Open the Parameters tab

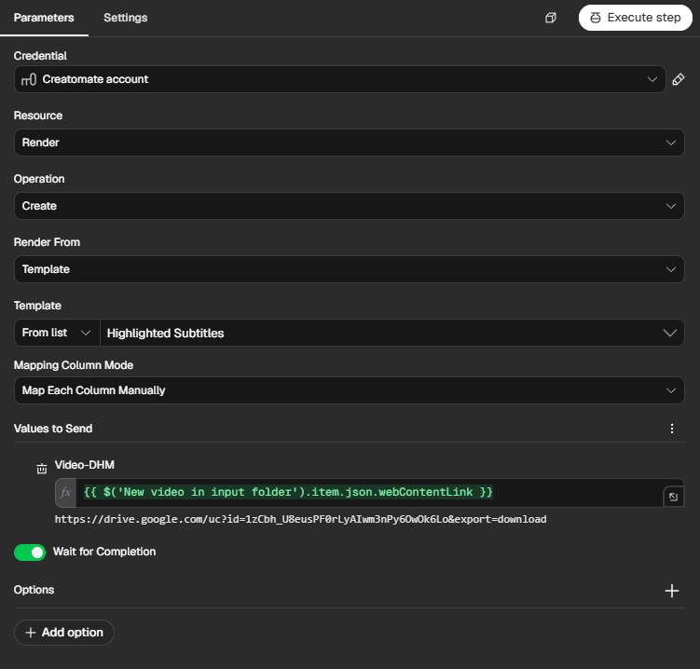coord(44,18)
